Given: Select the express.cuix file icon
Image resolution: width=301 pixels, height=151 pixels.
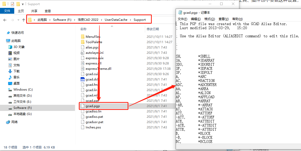Looking at the screenshot, I should coord(83,58).
